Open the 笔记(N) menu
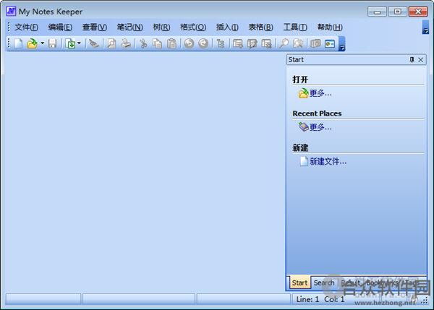 click(x=129, y=27)
